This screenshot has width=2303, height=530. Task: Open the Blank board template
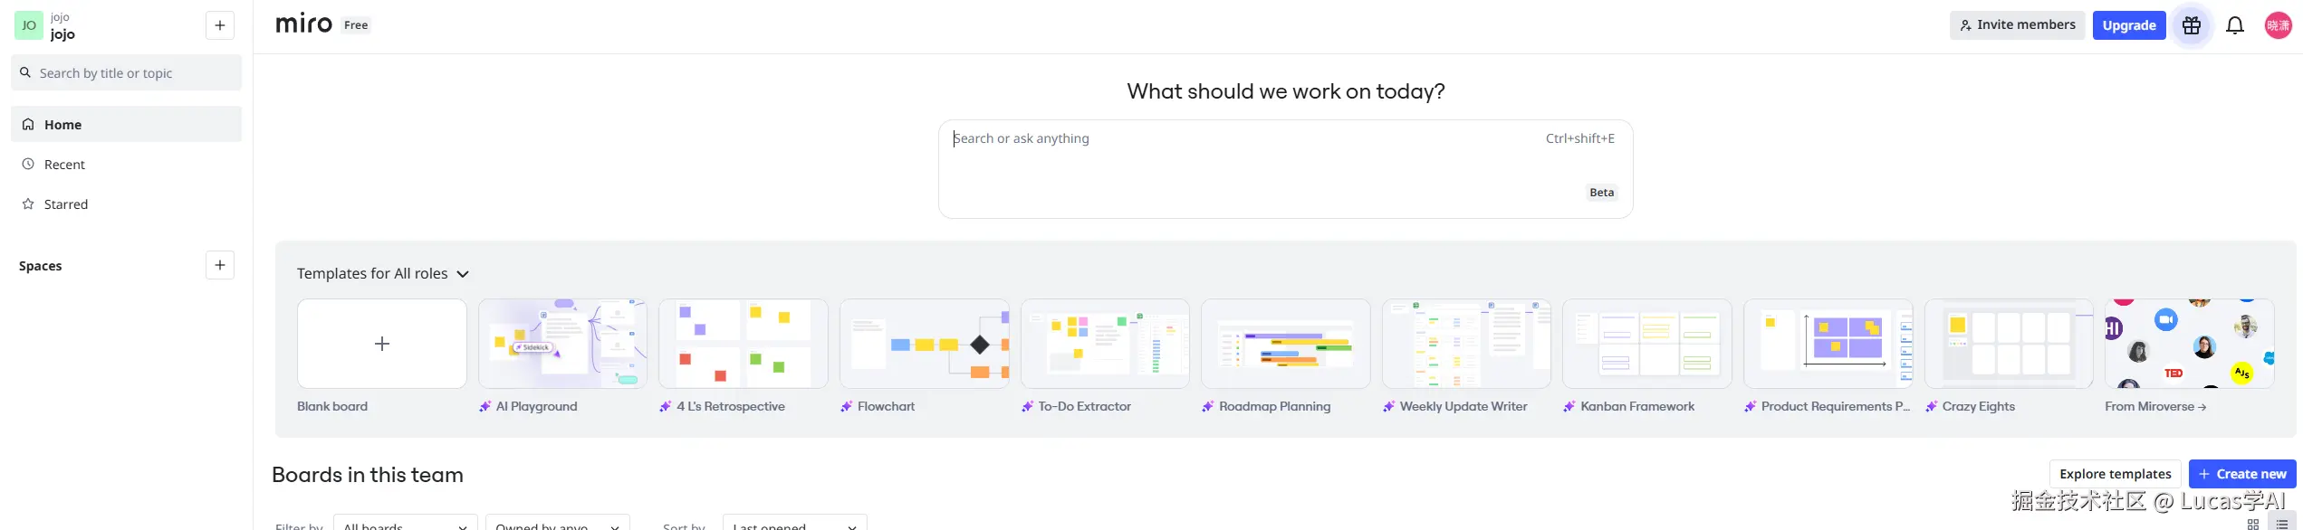381,344
